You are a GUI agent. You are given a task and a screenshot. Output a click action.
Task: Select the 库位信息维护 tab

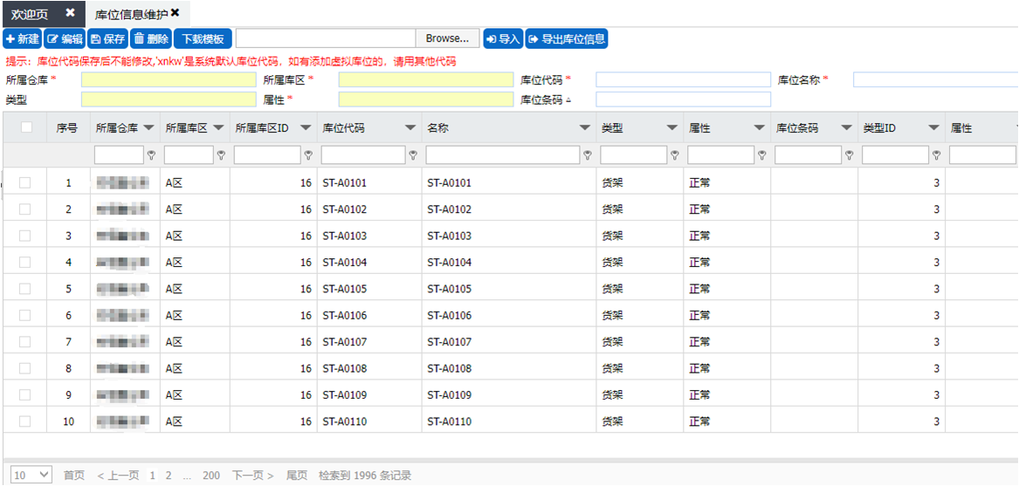(130, 13)
